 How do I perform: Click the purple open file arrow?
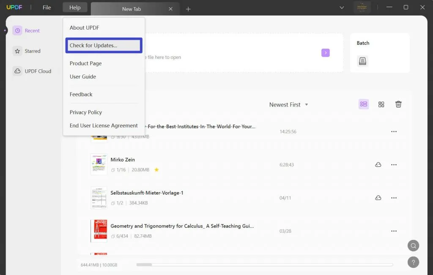pos(325,53)
